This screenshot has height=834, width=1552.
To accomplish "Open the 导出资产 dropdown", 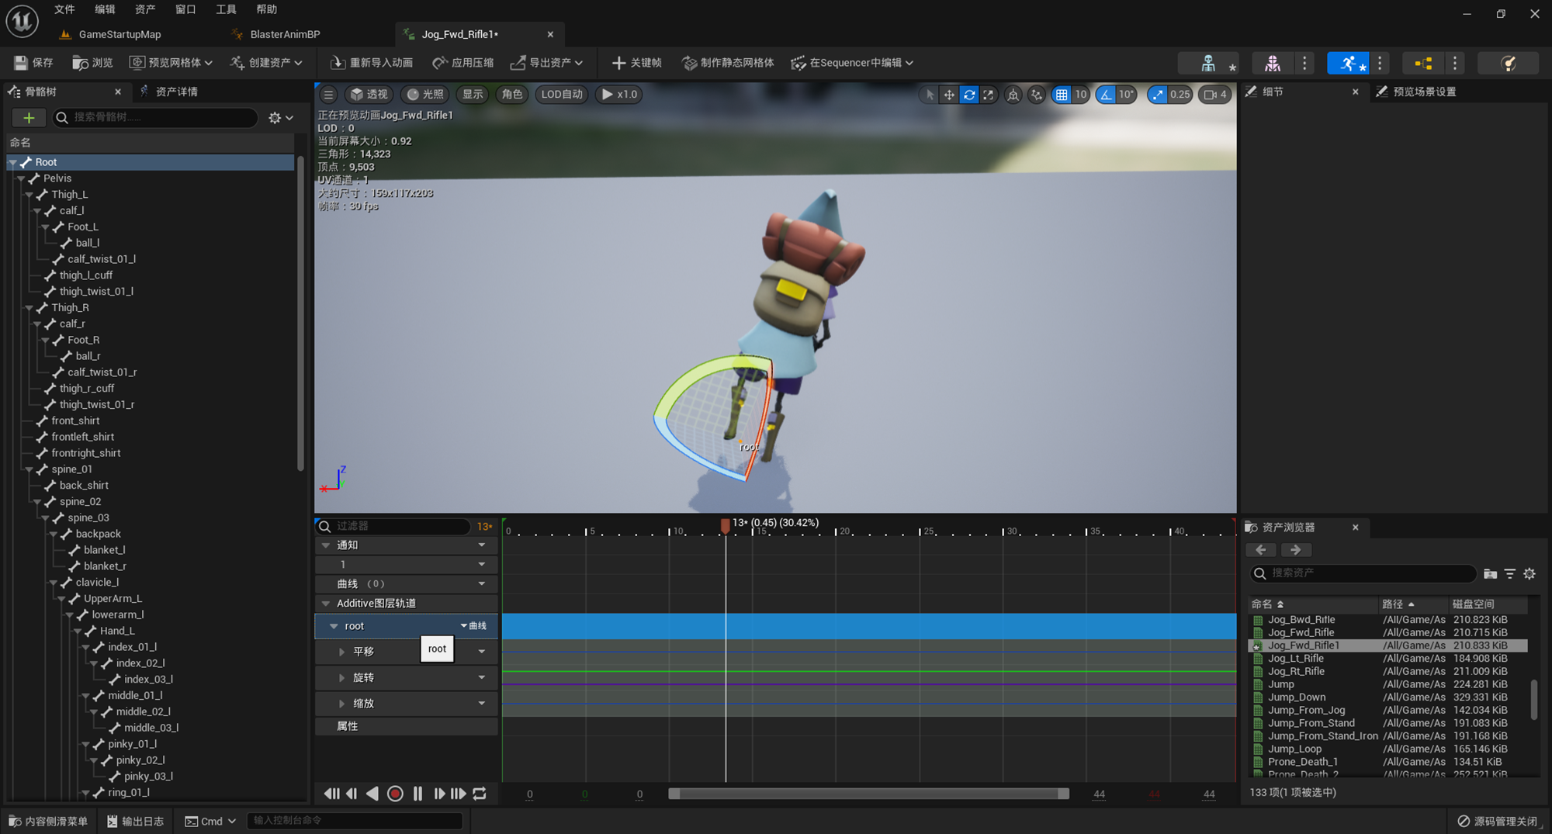I will tap(547, 63).
